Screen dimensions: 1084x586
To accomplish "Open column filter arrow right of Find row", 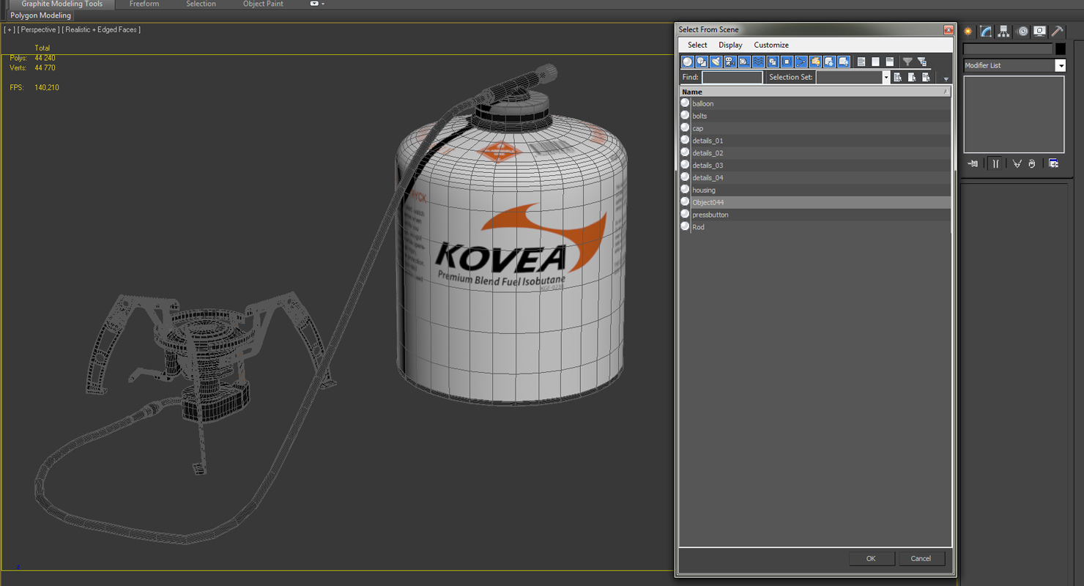I will point(946,78).
